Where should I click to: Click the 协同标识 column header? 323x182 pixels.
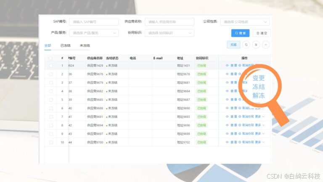[x=202, y=58]
